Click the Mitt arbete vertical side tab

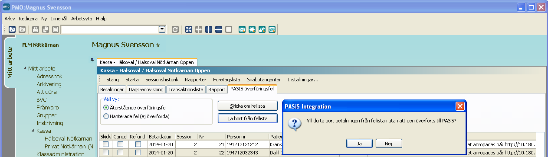click(10, 62)
